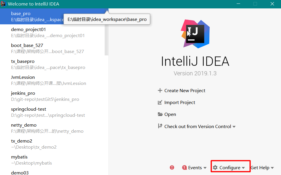The height and width of the screenshot is (175, 281).
Task: Open the Get Help dropdown
Action: [262, 168]
